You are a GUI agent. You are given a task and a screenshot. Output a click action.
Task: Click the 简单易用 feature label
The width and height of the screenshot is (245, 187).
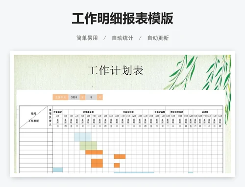87,38
